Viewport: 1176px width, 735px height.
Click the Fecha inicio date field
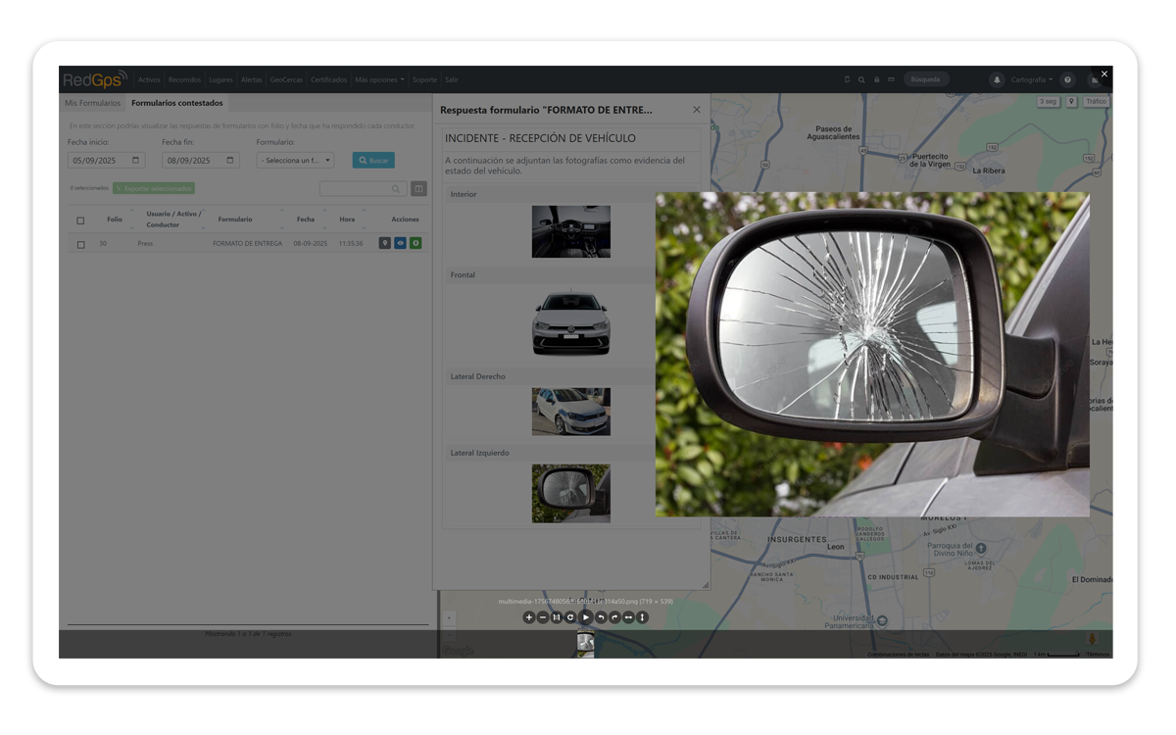[x=106, y=160]
